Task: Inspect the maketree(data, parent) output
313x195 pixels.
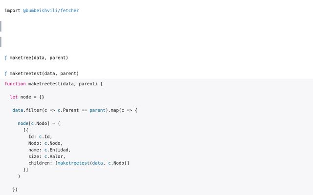Action: coord(39,58)
